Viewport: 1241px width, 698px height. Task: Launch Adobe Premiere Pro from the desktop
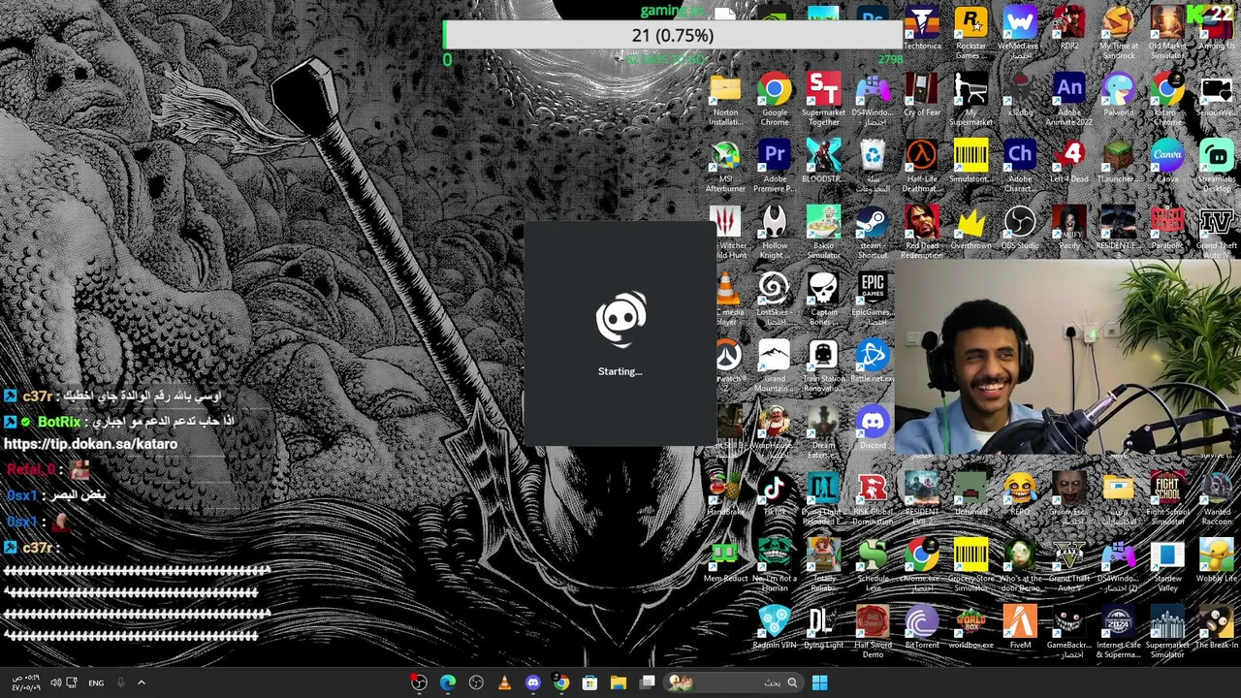pos(774,165)
